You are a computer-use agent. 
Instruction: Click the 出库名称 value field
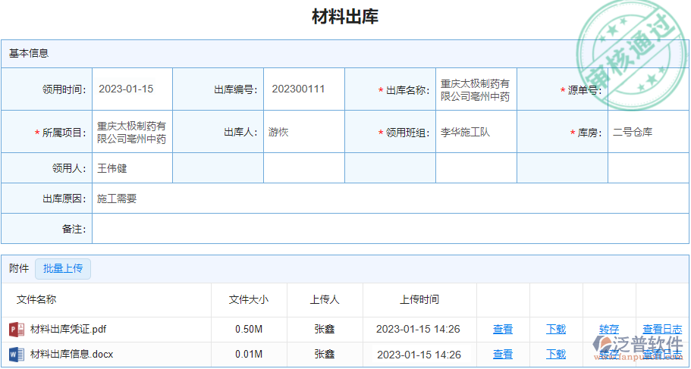click(476, 89)
